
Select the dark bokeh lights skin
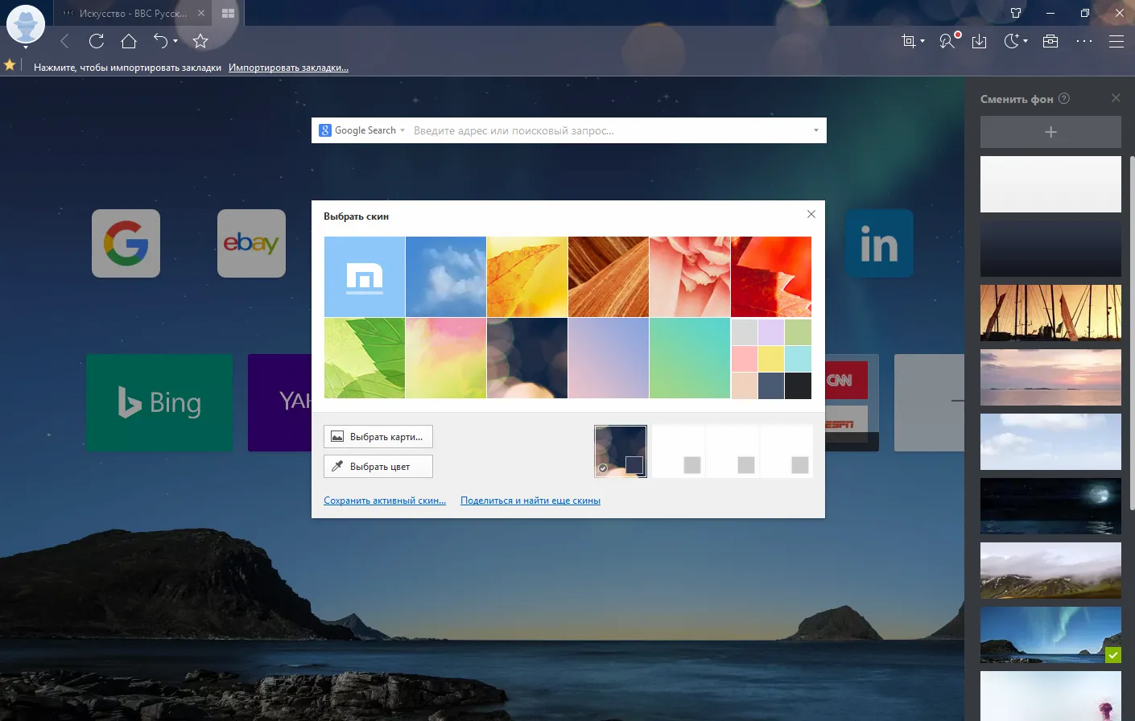tap(527, 358)
